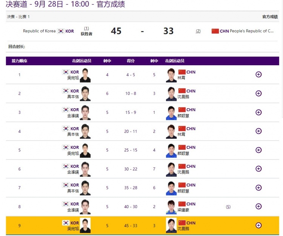Image resolution: width=283 pixels, height=236 pixels.
Task: Click seed (1) beside Korea
Action: click(x=86, y=28)
